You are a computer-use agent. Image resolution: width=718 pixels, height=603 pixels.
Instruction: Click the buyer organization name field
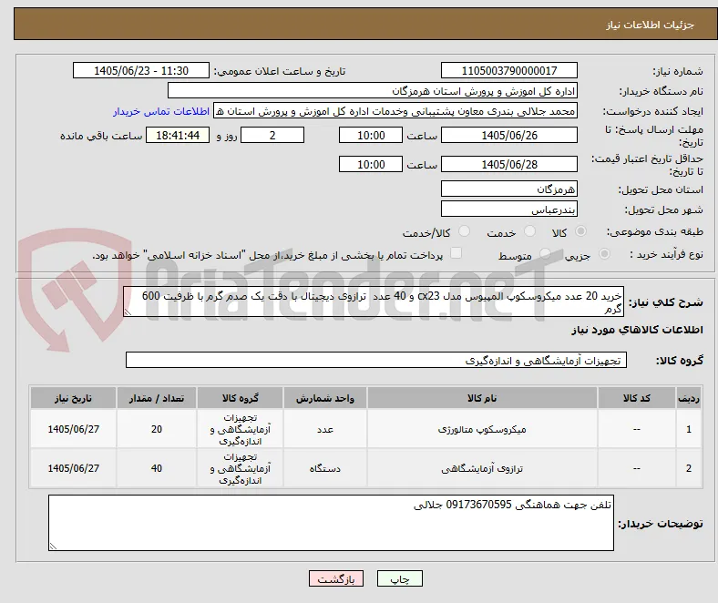point(373,91)
